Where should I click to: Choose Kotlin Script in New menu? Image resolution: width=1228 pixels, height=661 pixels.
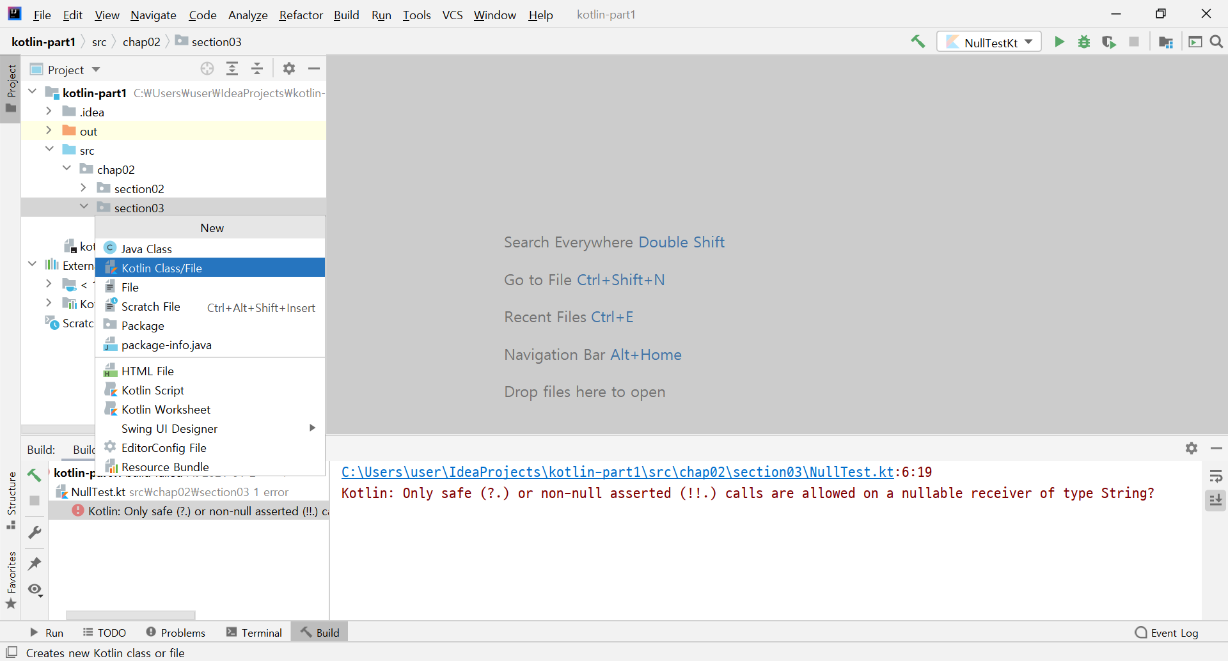(210, 390)
